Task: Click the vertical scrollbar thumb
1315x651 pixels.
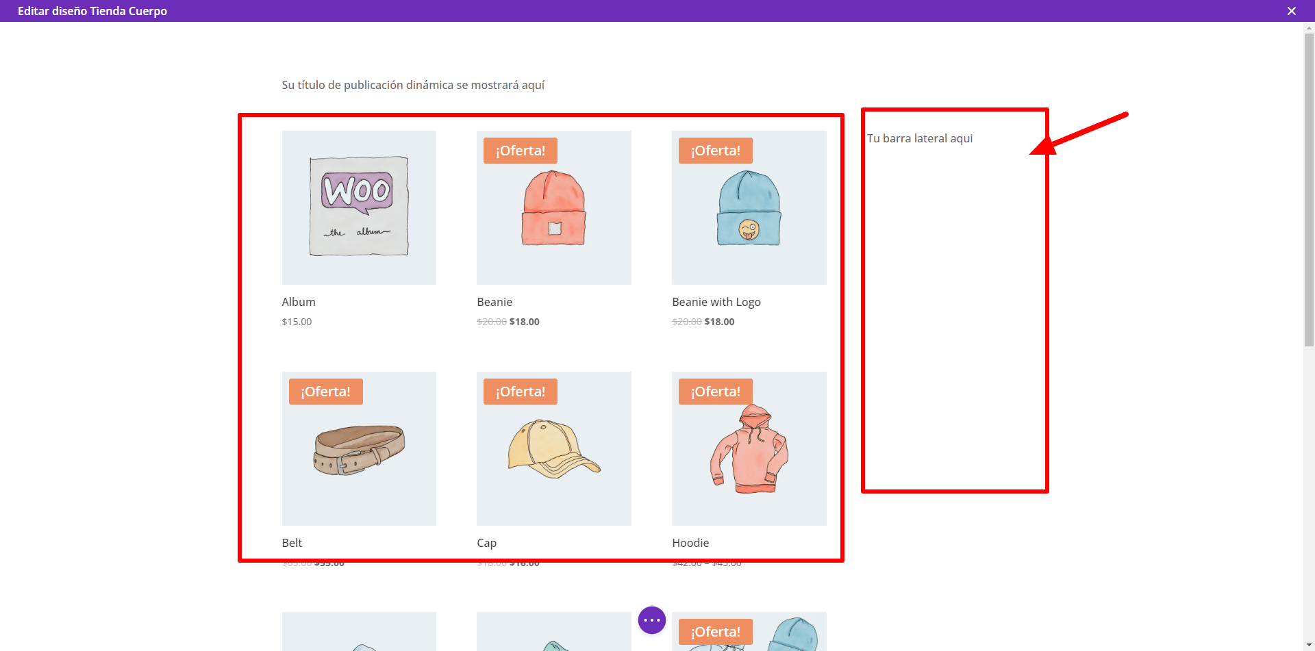Action: [x=1309, y=190]
